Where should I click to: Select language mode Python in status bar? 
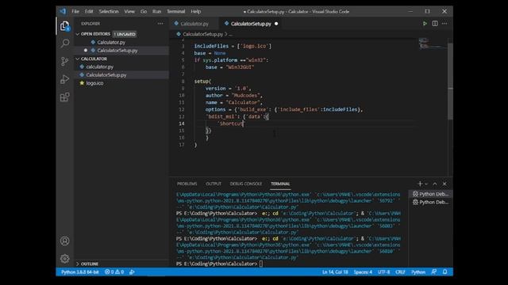418,272
